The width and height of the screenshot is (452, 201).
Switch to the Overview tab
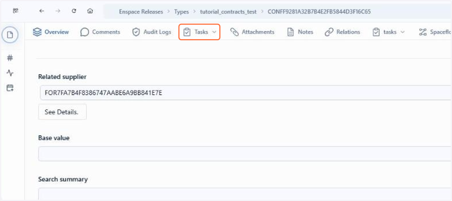click(x=51, y=32)
